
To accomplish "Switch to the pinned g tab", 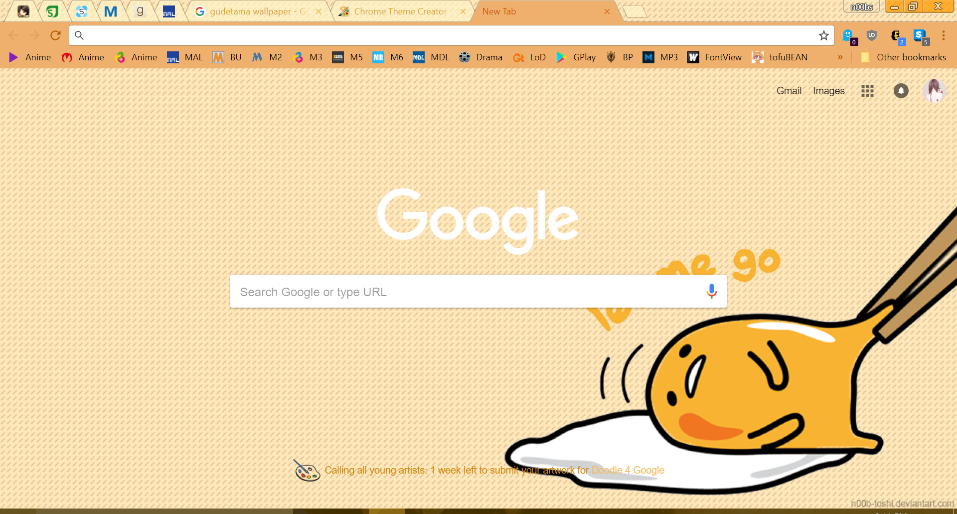I will click(x=140, y=11).
